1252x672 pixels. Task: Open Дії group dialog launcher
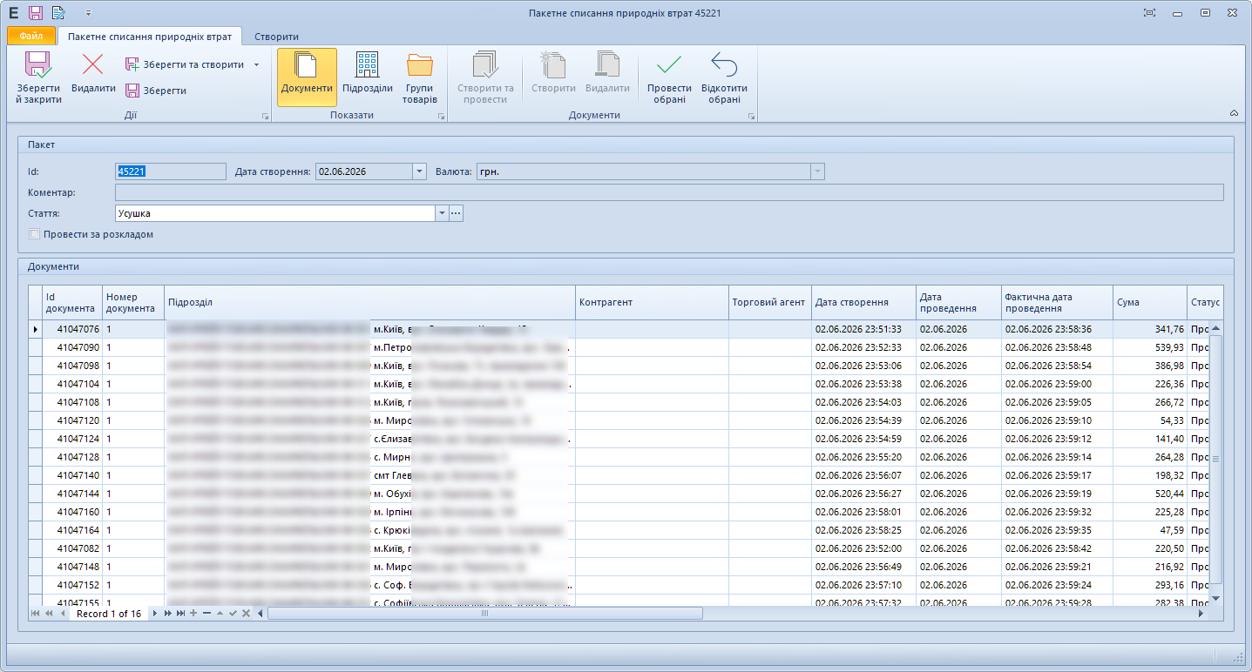(x=265, y=116)
